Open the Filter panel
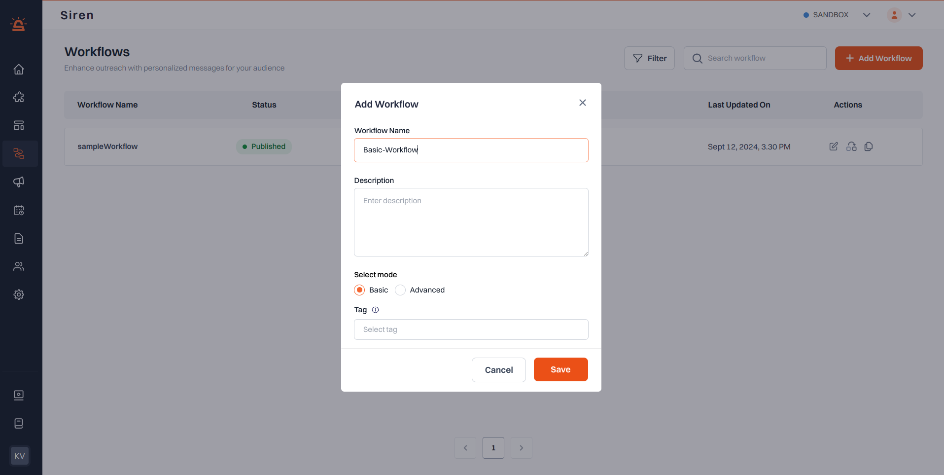The image size is (944, 475). coord(649,58)
